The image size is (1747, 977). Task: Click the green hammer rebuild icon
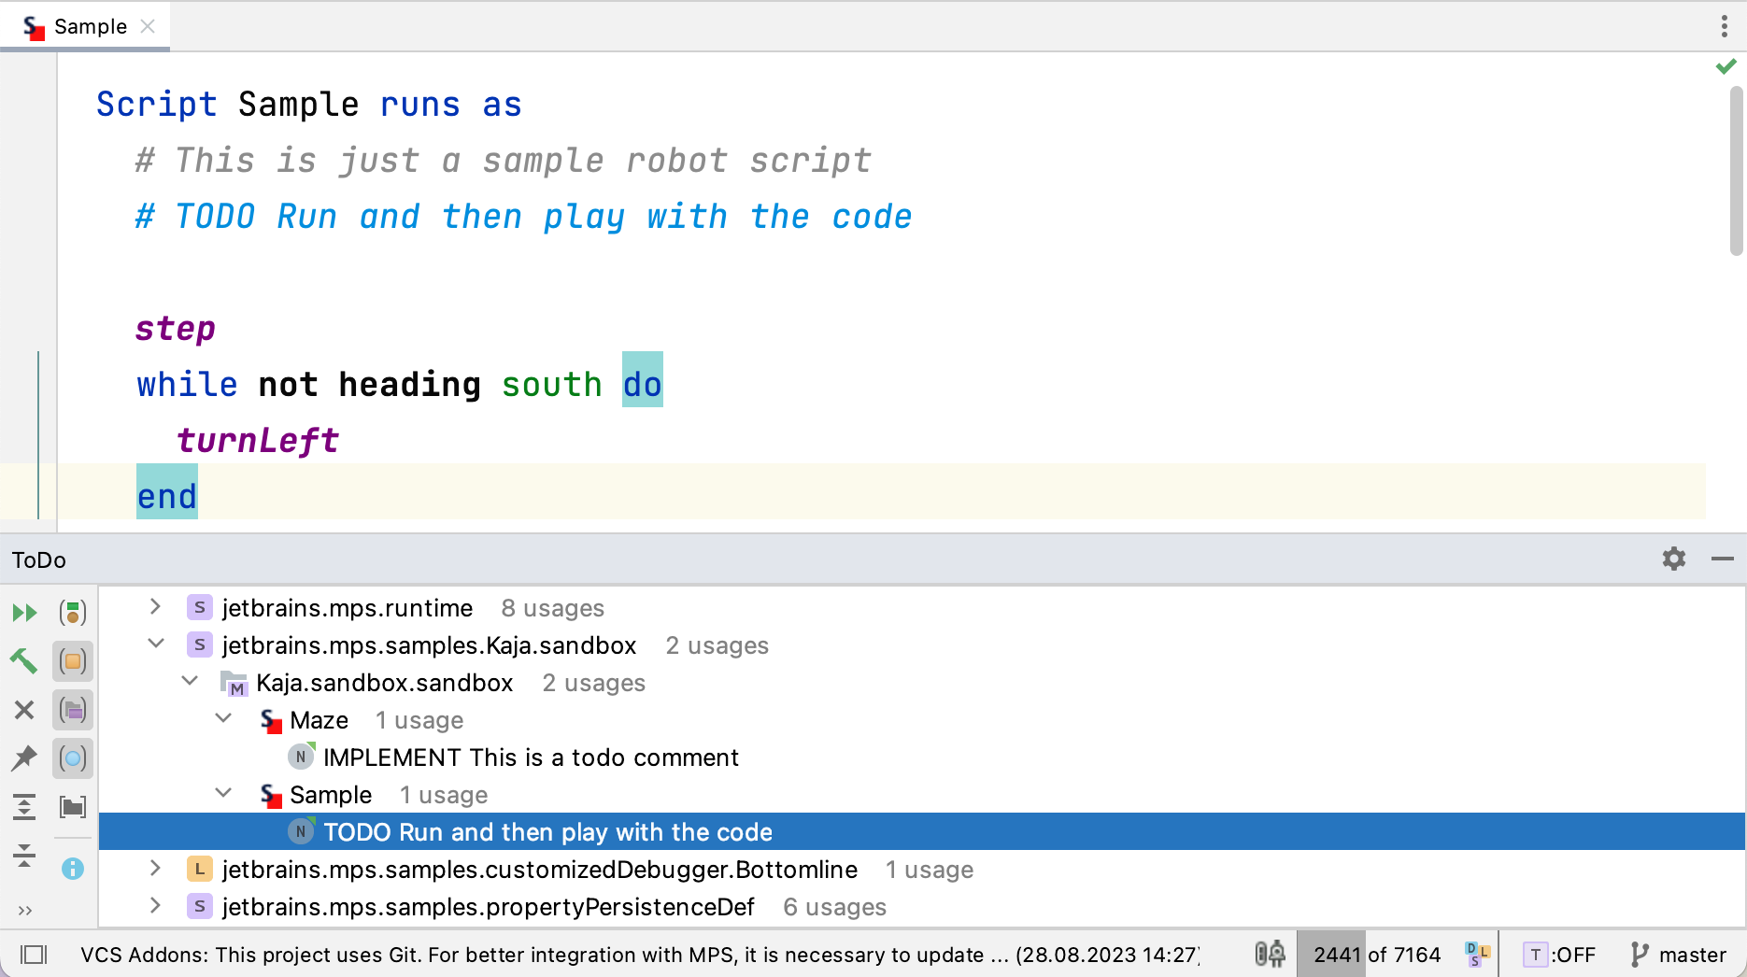(24, 661)
